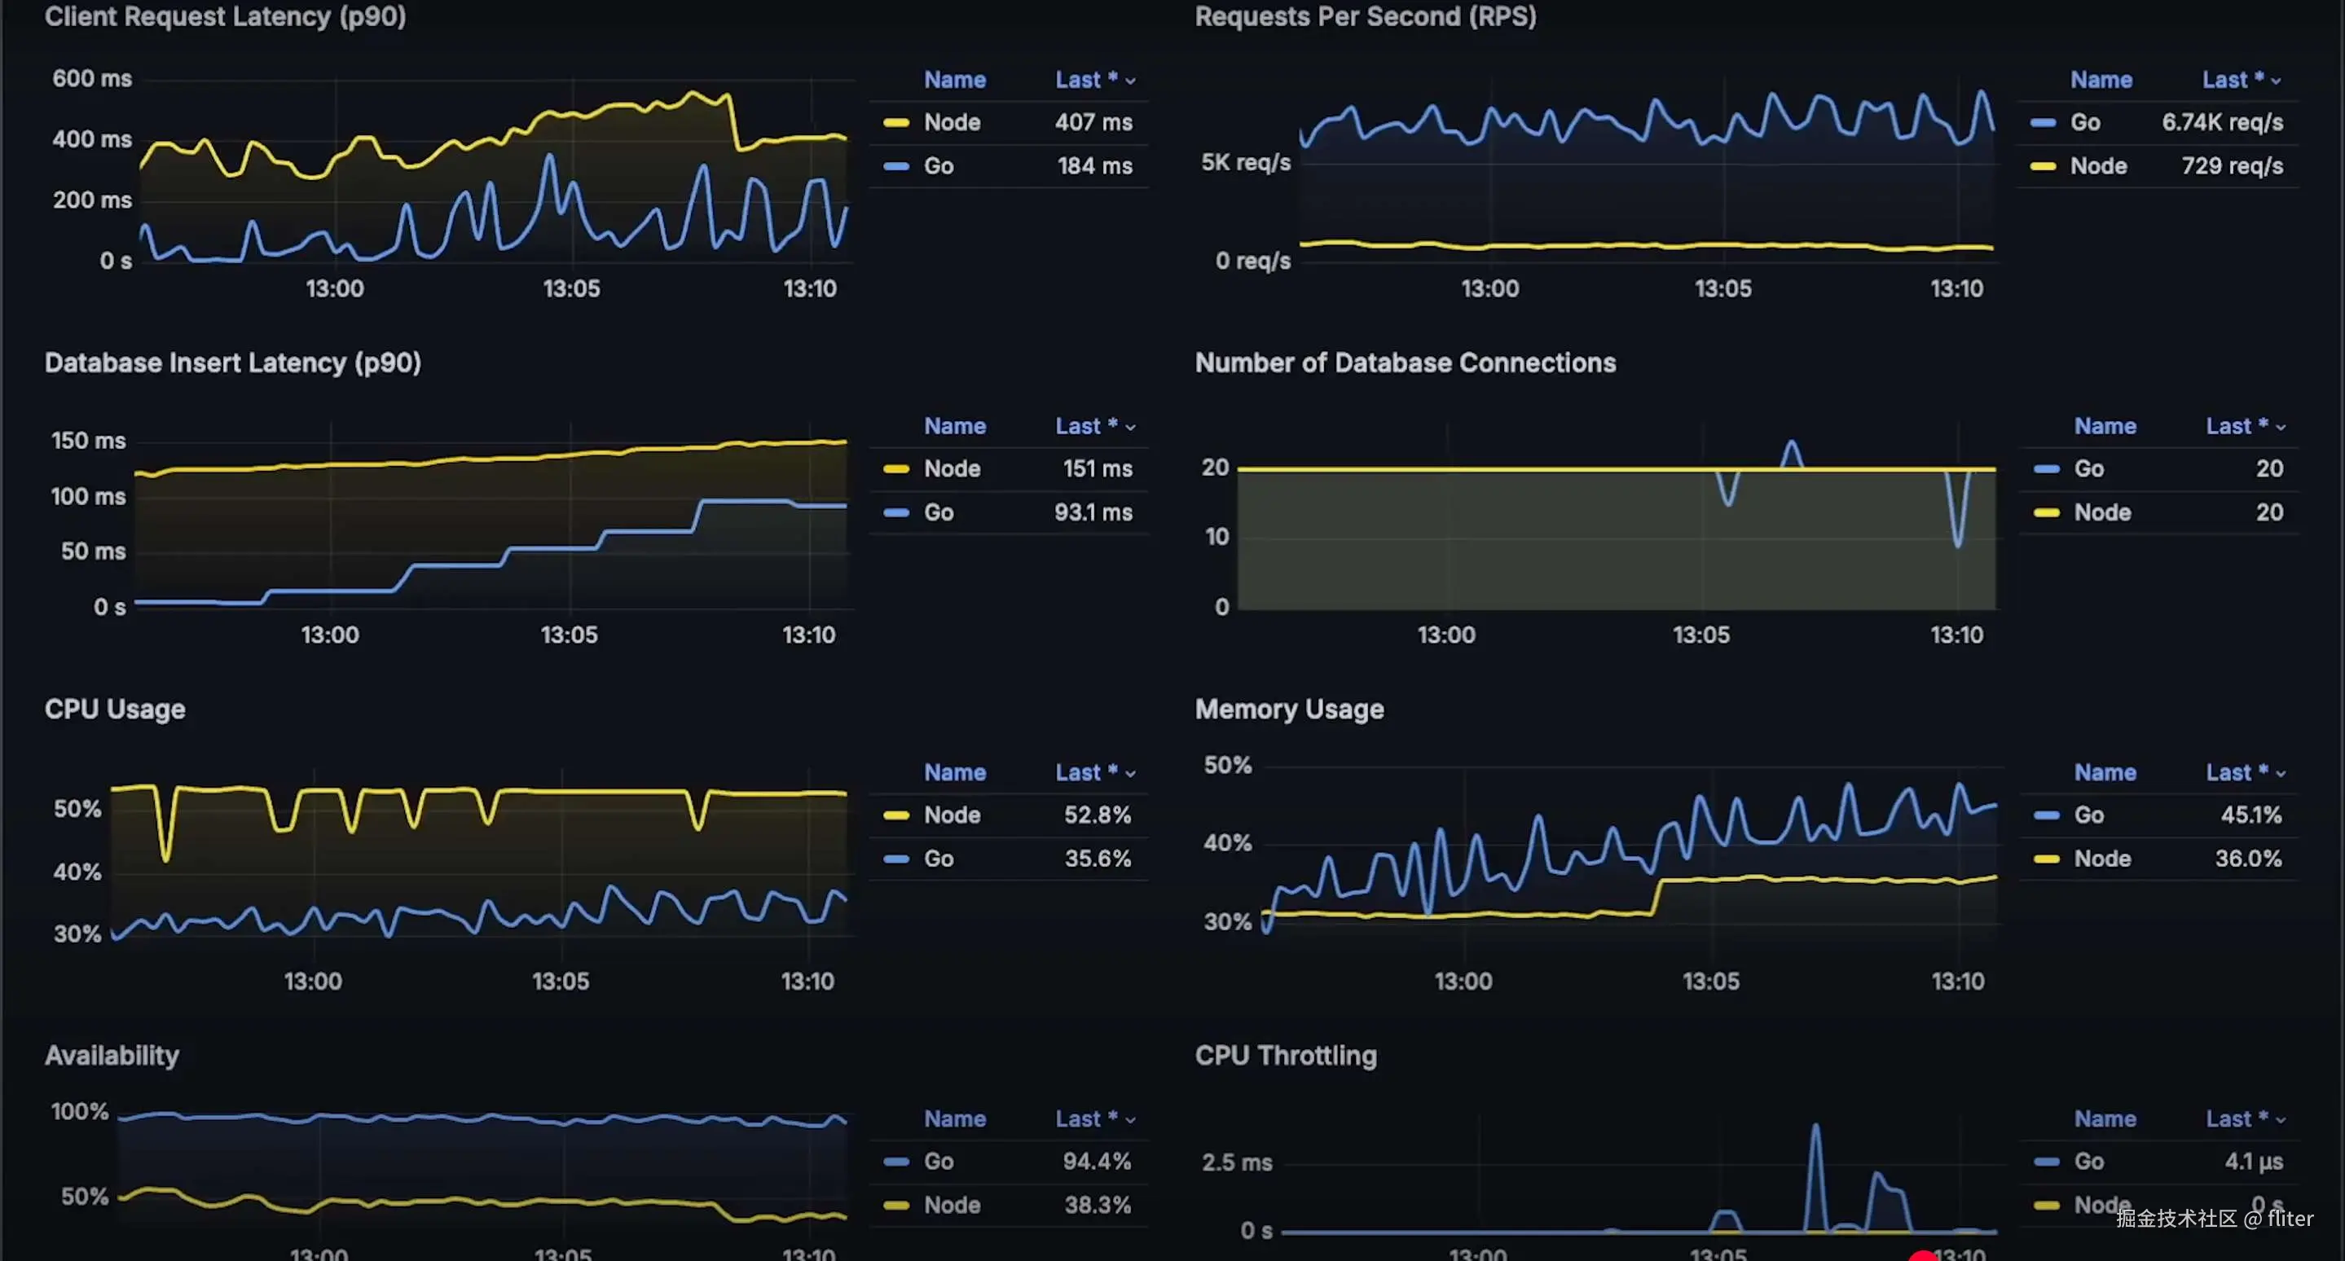Isolate Node series in Memory Usage legend

click(2102, 859)
